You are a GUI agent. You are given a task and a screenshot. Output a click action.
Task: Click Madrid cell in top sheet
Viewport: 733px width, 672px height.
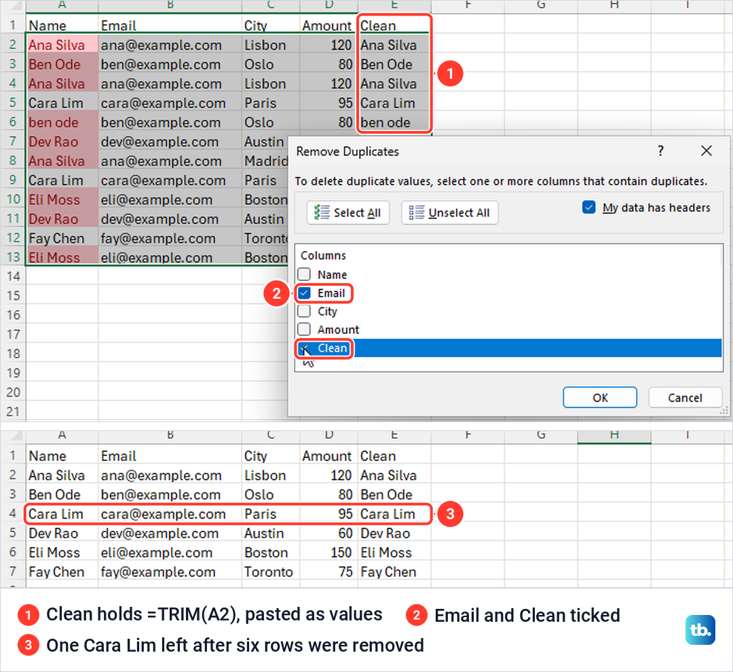(x=265, y=162)
